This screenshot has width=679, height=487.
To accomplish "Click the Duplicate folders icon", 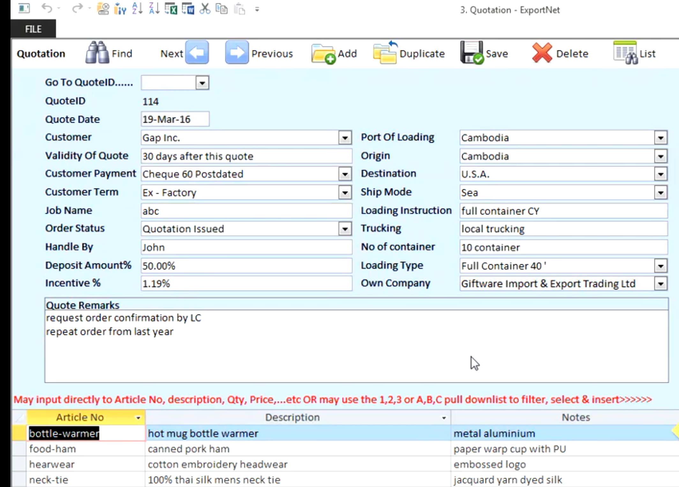I will [385, 53].
